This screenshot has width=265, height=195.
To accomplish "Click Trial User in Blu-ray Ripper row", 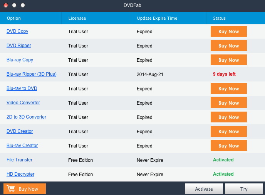I will [78, 75].
